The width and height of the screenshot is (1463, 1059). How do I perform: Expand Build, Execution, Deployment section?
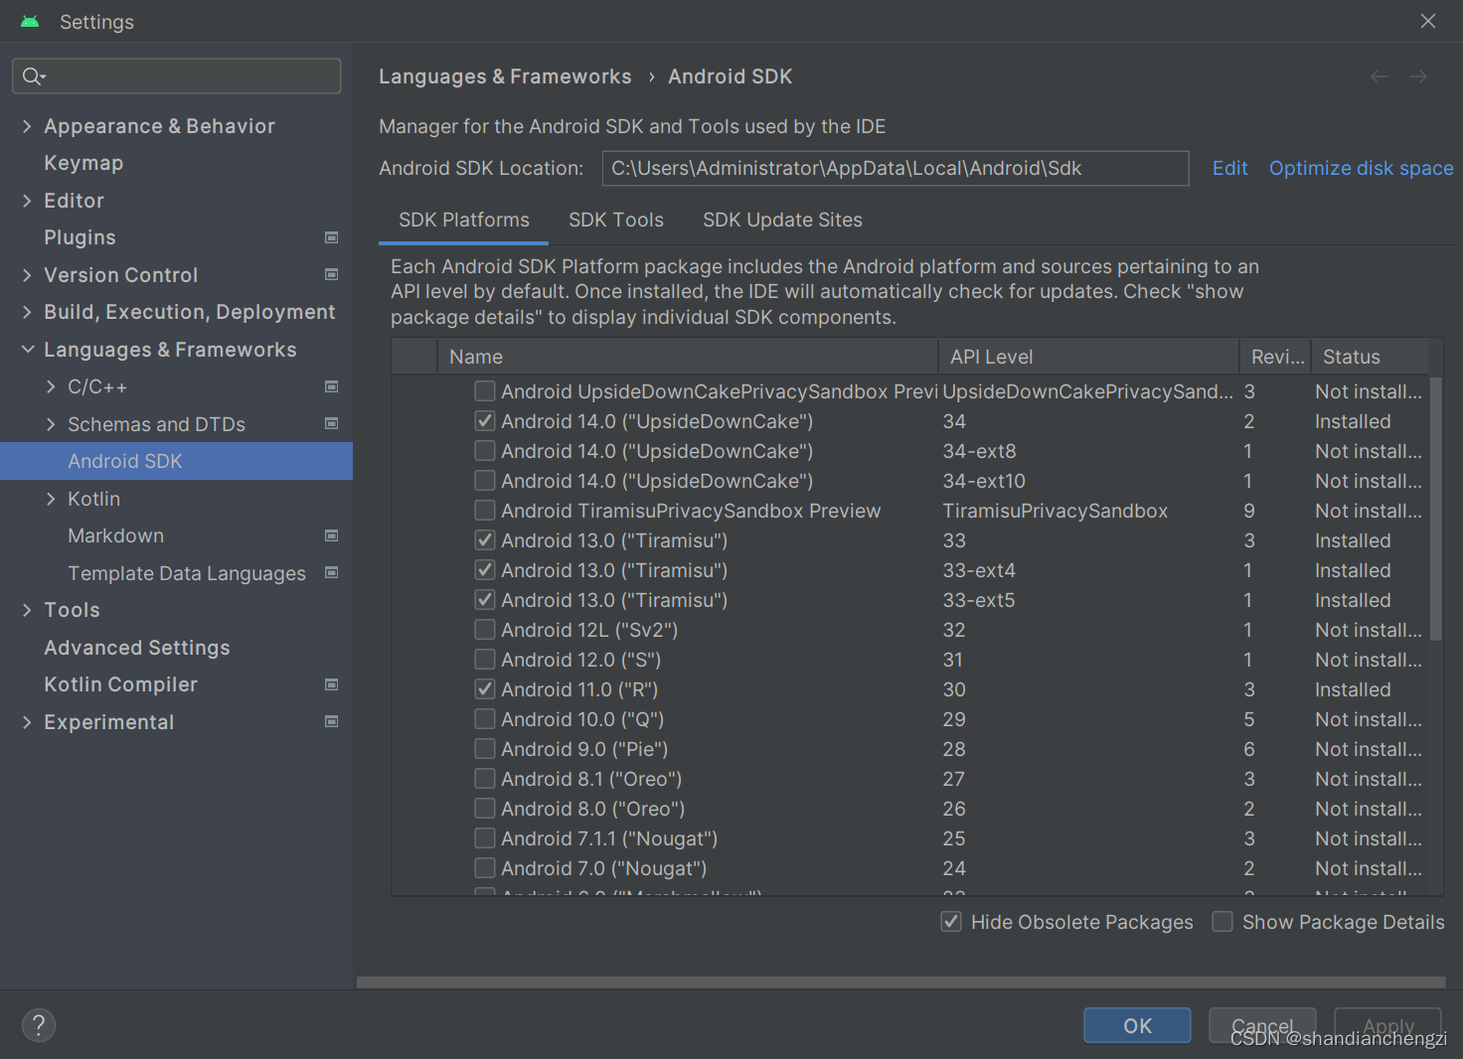[27, 312]
